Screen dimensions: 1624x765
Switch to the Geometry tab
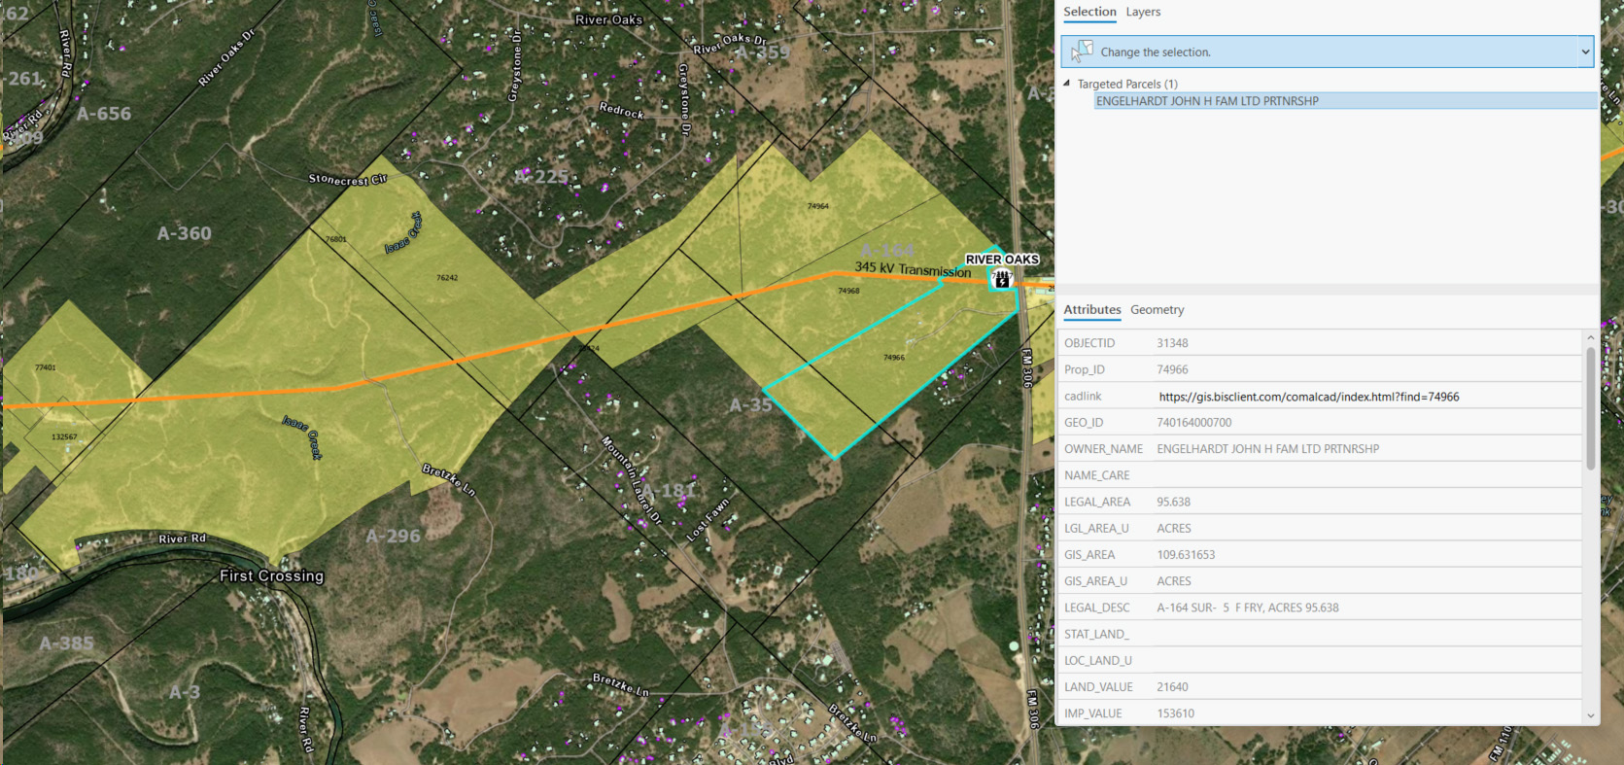tap(1157, 310)
